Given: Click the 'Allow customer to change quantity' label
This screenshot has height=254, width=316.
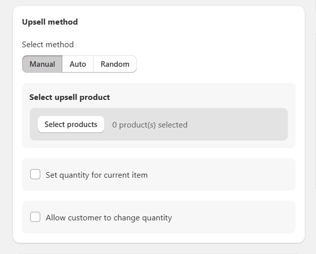Looking at the screenshot, I should click(109, 218).
